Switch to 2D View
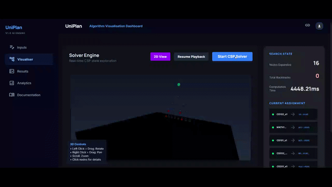Viewport: 332px width, 187px height. (x=160, y=57)
